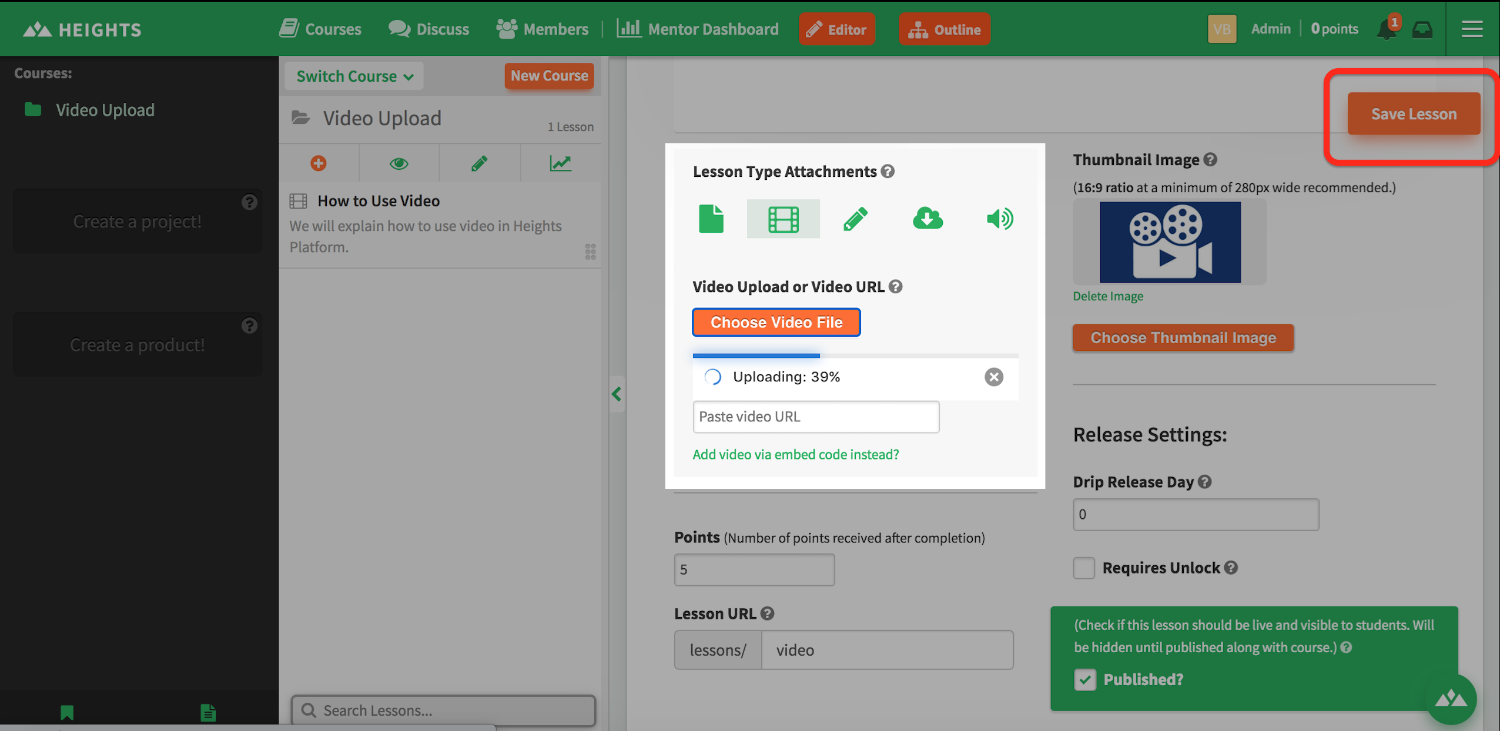Toggle the Requires Unlock checkbox
Image resolution: width=1500 pixels, height=731 pixels.
1084,568
